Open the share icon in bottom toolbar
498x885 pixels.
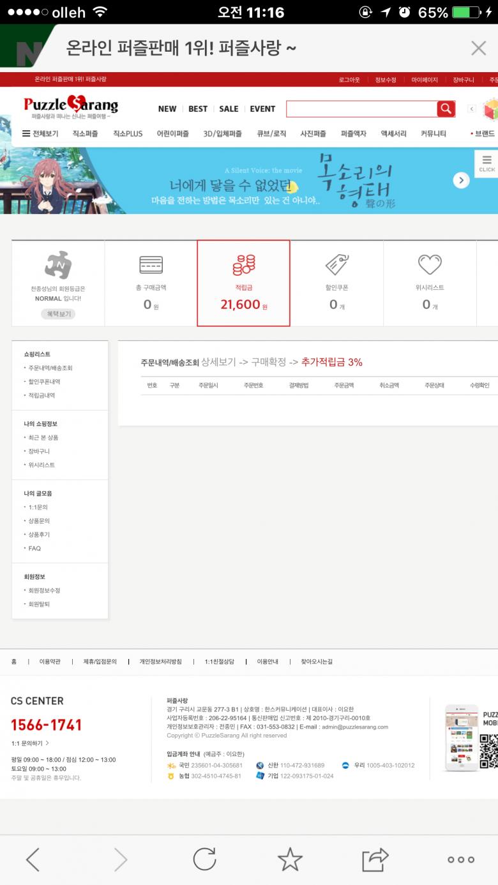(375, 859)
